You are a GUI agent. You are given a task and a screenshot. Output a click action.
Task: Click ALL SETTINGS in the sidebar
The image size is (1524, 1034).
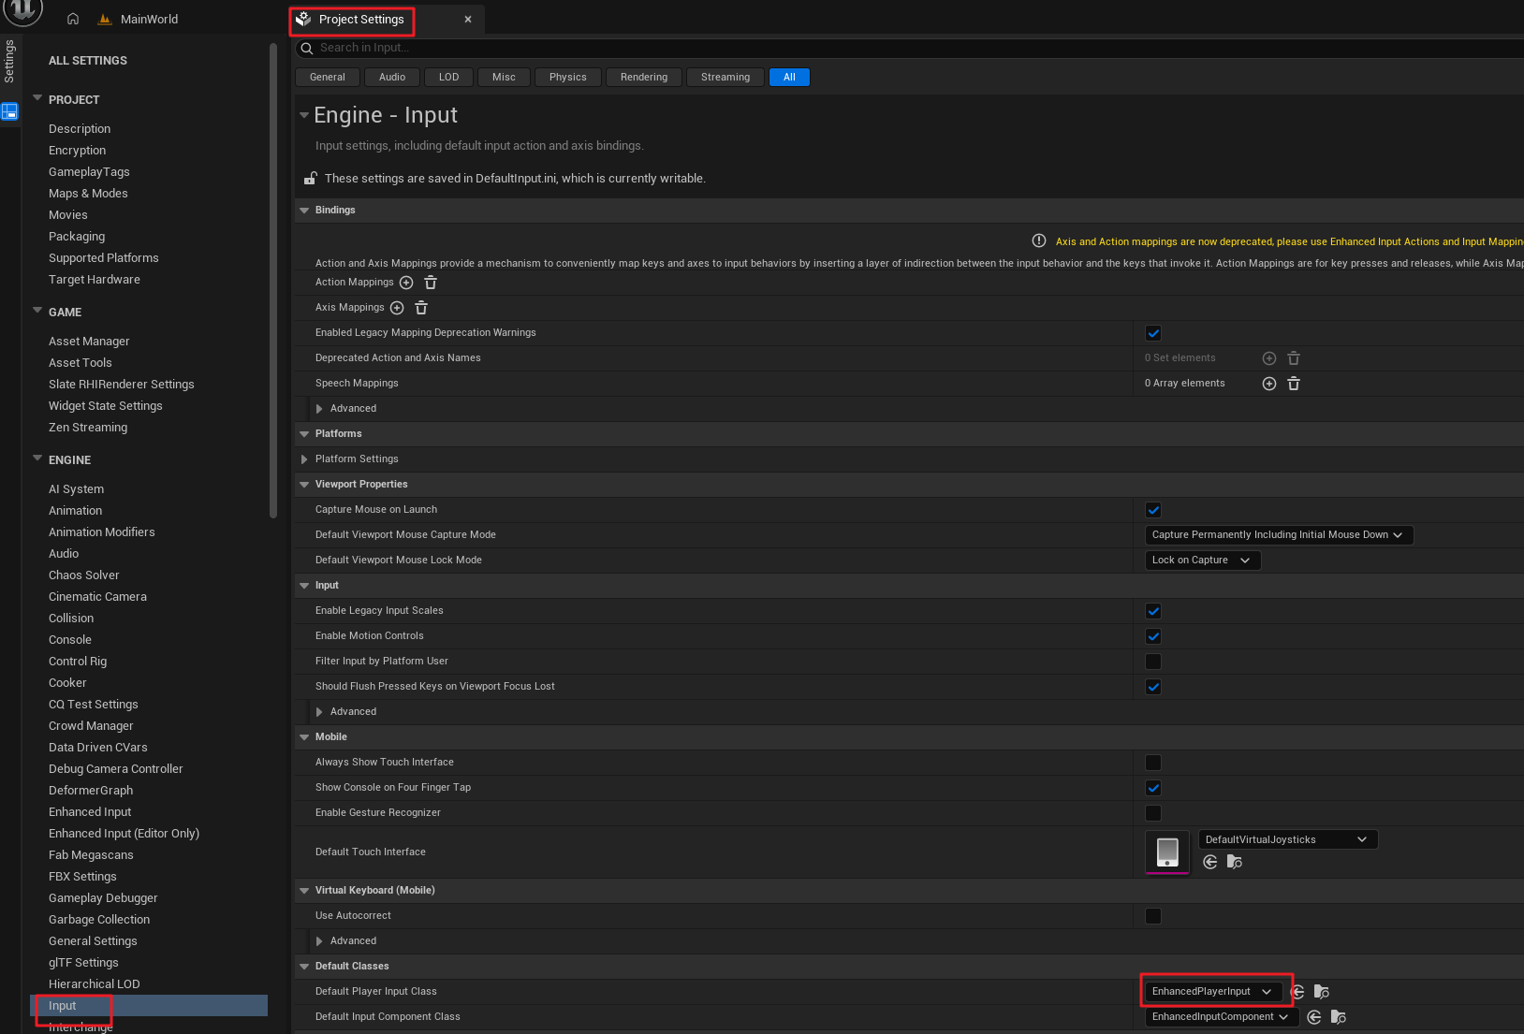coord(88,61)
